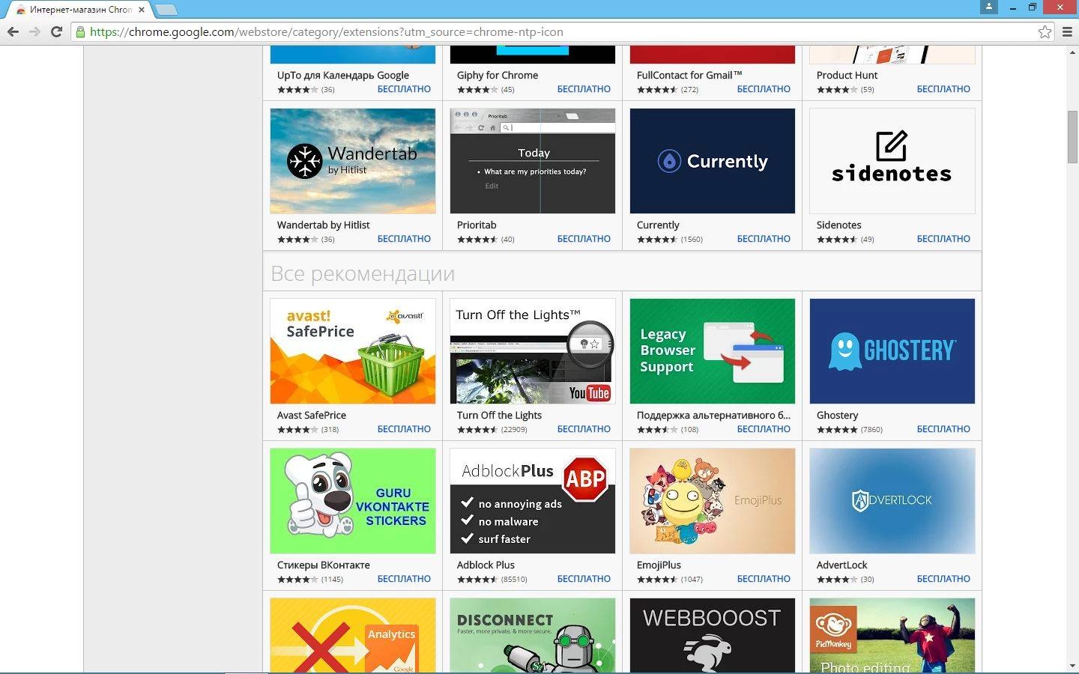The image size is (1079, 674).
Task: Open the Analytics opt-out extension image
Action: (353, 635)
